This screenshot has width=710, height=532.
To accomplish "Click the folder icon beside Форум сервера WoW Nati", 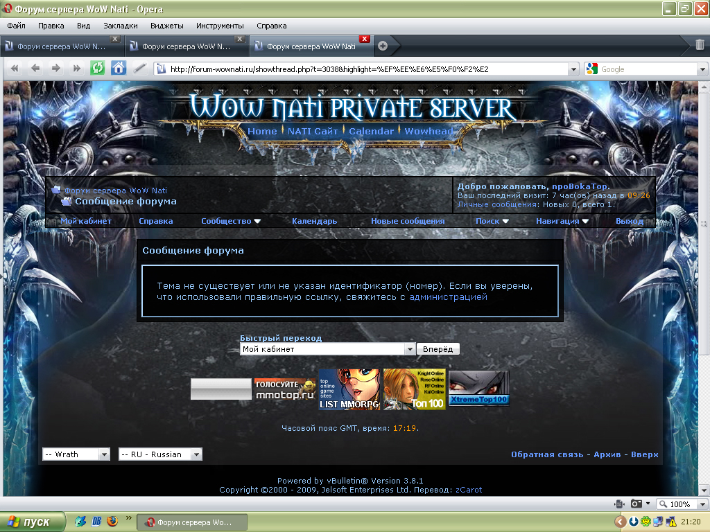I will [x=56, y=190].
